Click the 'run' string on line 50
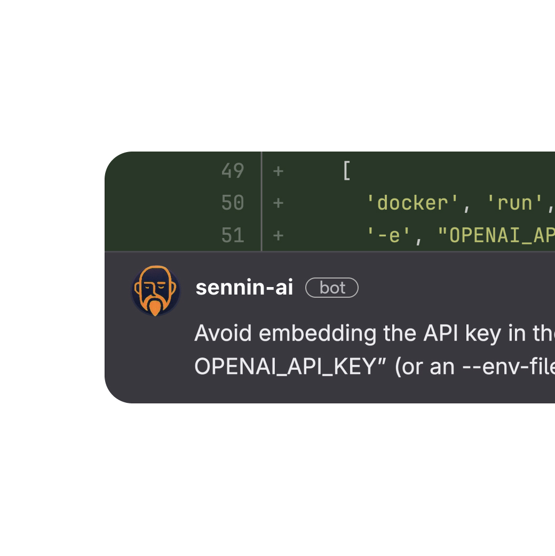 515,203
